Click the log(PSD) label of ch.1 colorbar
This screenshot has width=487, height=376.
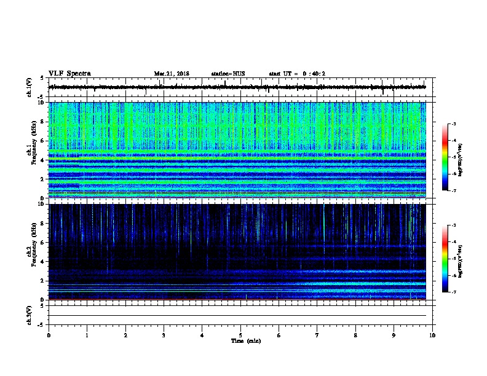[461, 160]
